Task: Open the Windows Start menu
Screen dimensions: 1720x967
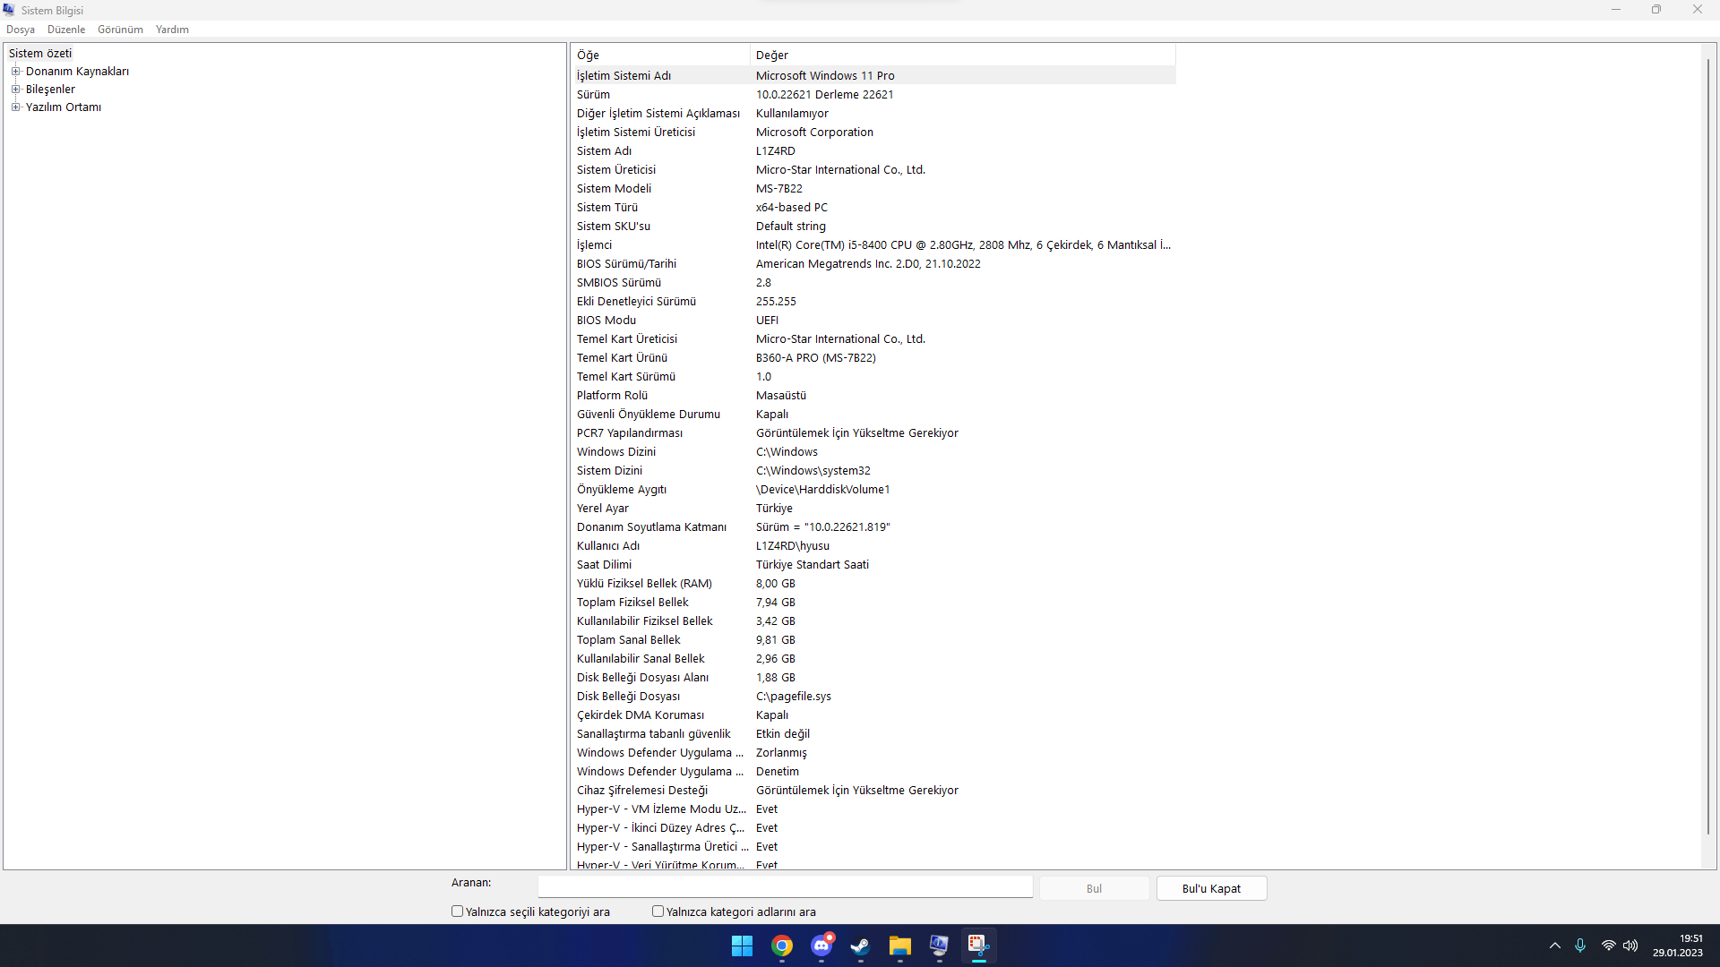Action: coord(742,946)
